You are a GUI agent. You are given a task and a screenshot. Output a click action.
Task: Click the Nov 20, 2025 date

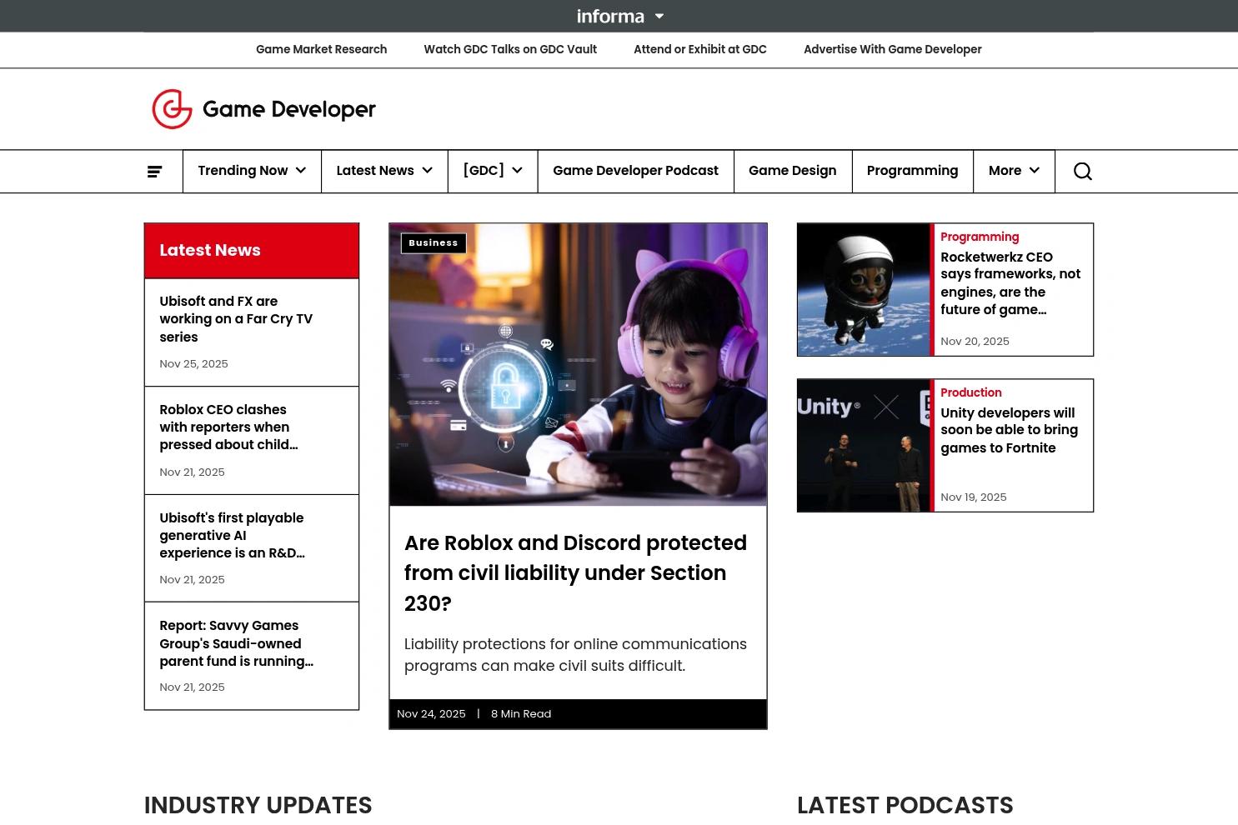click(975, 342)
